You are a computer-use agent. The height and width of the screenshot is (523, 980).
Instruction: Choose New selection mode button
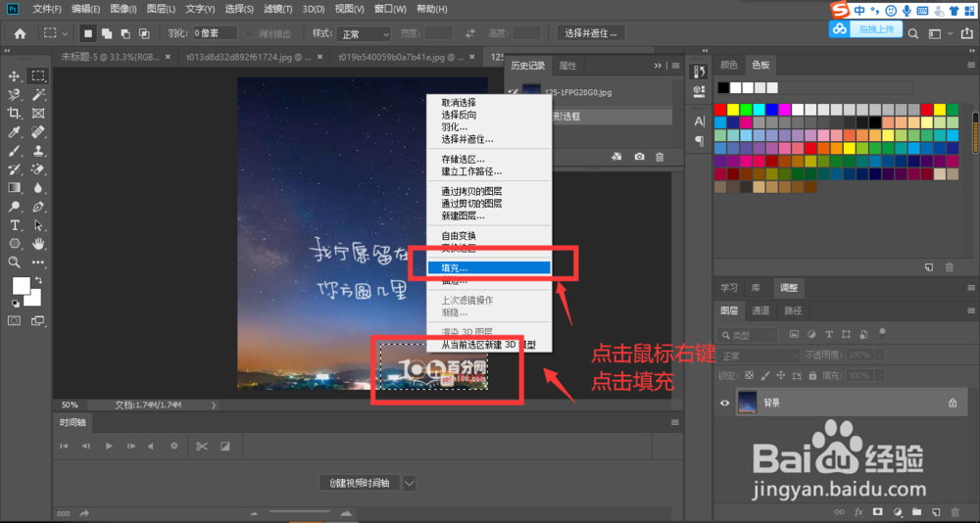point(88,33)
